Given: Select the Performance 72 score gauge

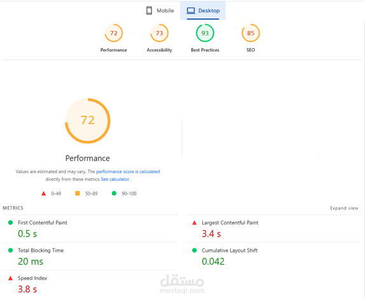Looking at the screenshot, I should click(114, 33).
